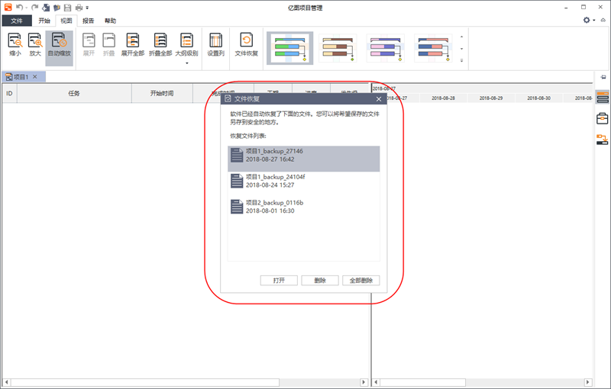611x389 pixels.
Task: Click the save icon in quick toolbar
Action: (x=67, y=8)
